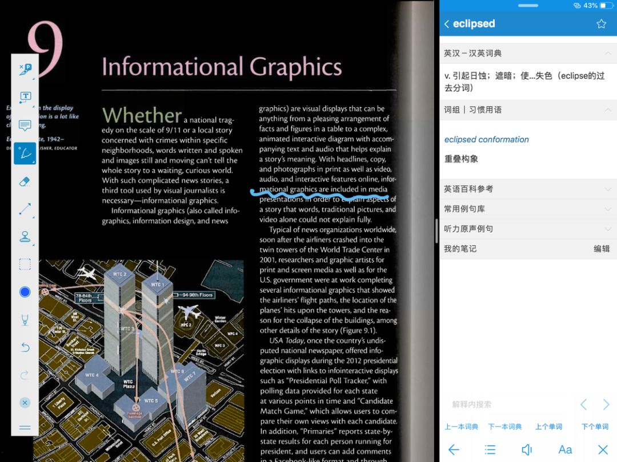Switch to next dictionary via 下一本词典
The height and width of the screenshot is (462, 617).
504,427
